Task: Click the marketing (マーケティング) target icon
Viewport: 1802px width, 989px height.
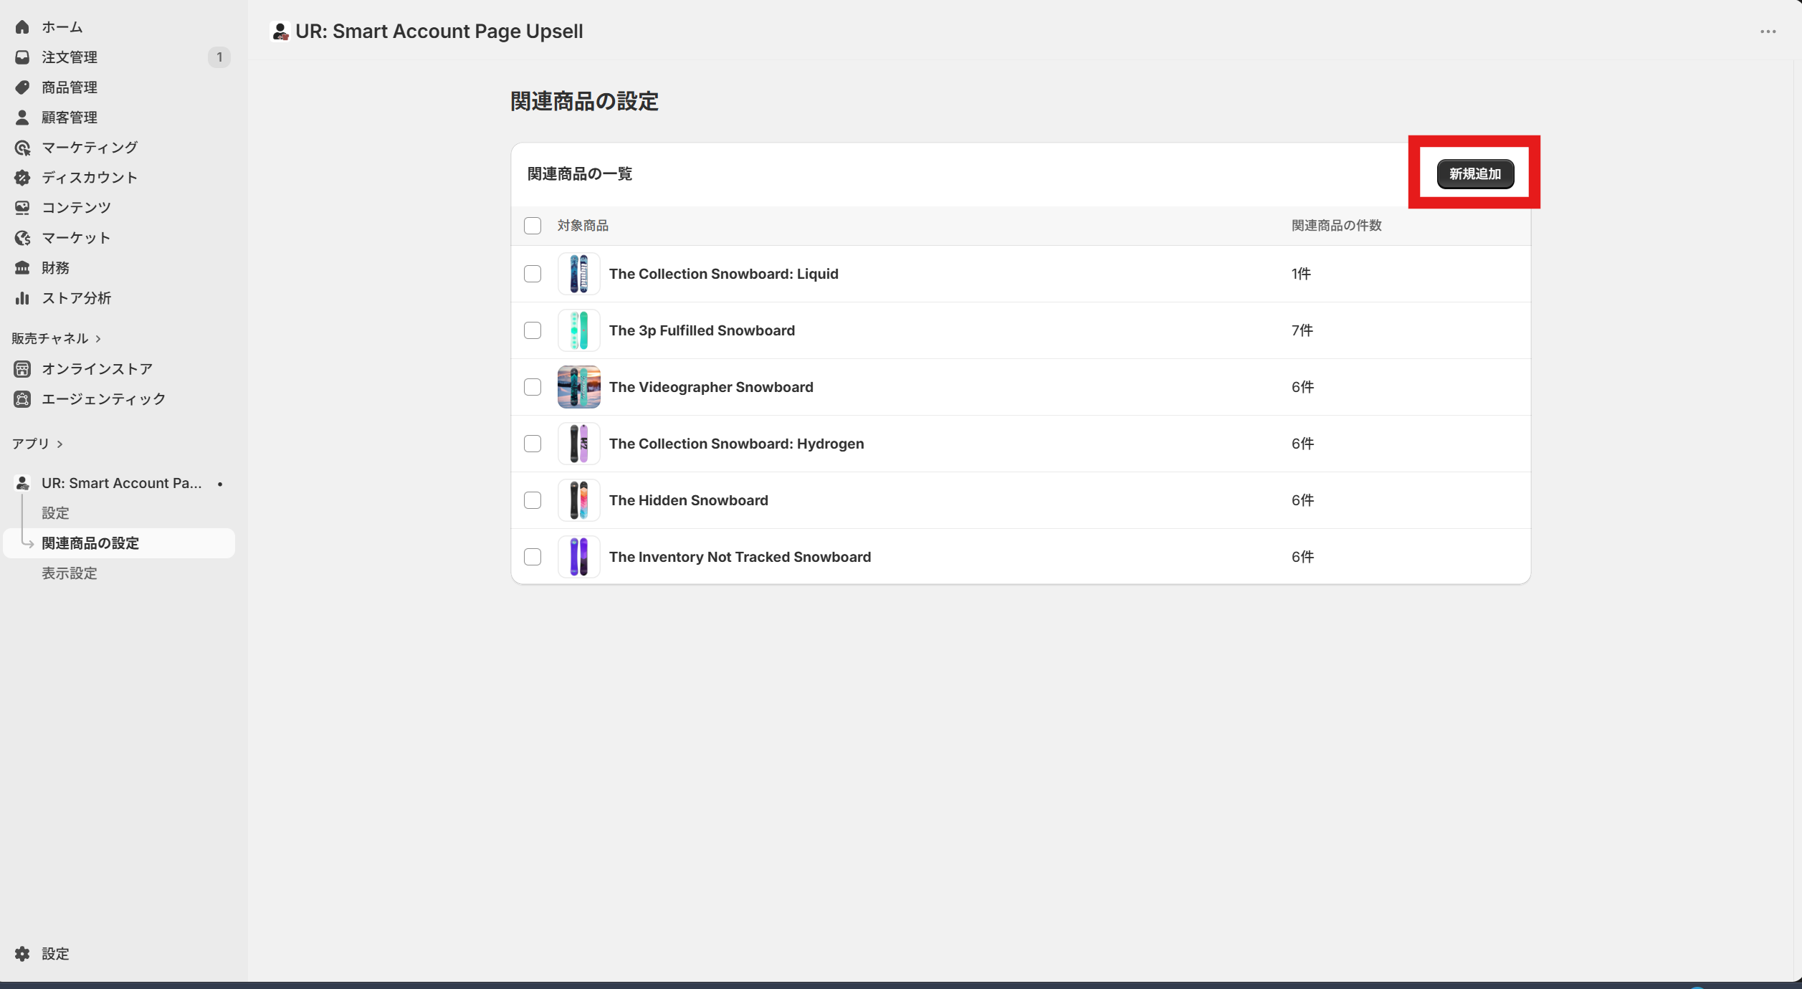Action: (x=22, y=148)
